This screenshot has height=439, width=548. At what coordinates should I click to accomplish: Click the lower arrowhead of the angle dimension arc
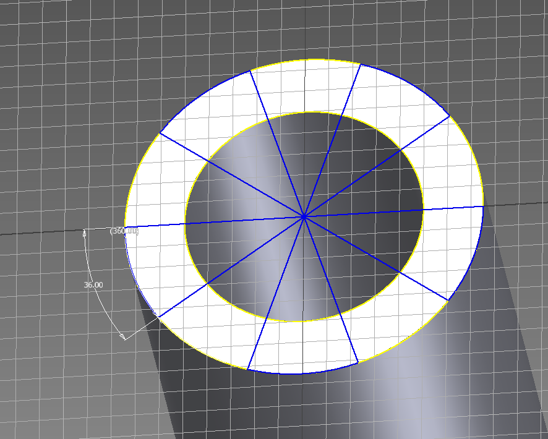(x=123, y=336)
